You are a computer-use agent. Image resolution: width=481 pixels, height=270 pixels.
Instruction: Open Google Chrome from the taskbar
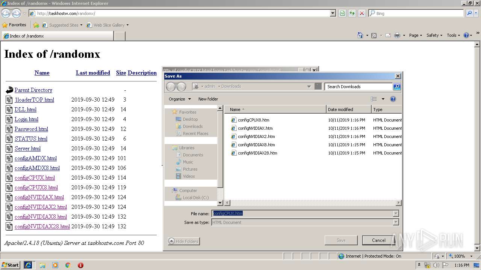pos(68,265)
